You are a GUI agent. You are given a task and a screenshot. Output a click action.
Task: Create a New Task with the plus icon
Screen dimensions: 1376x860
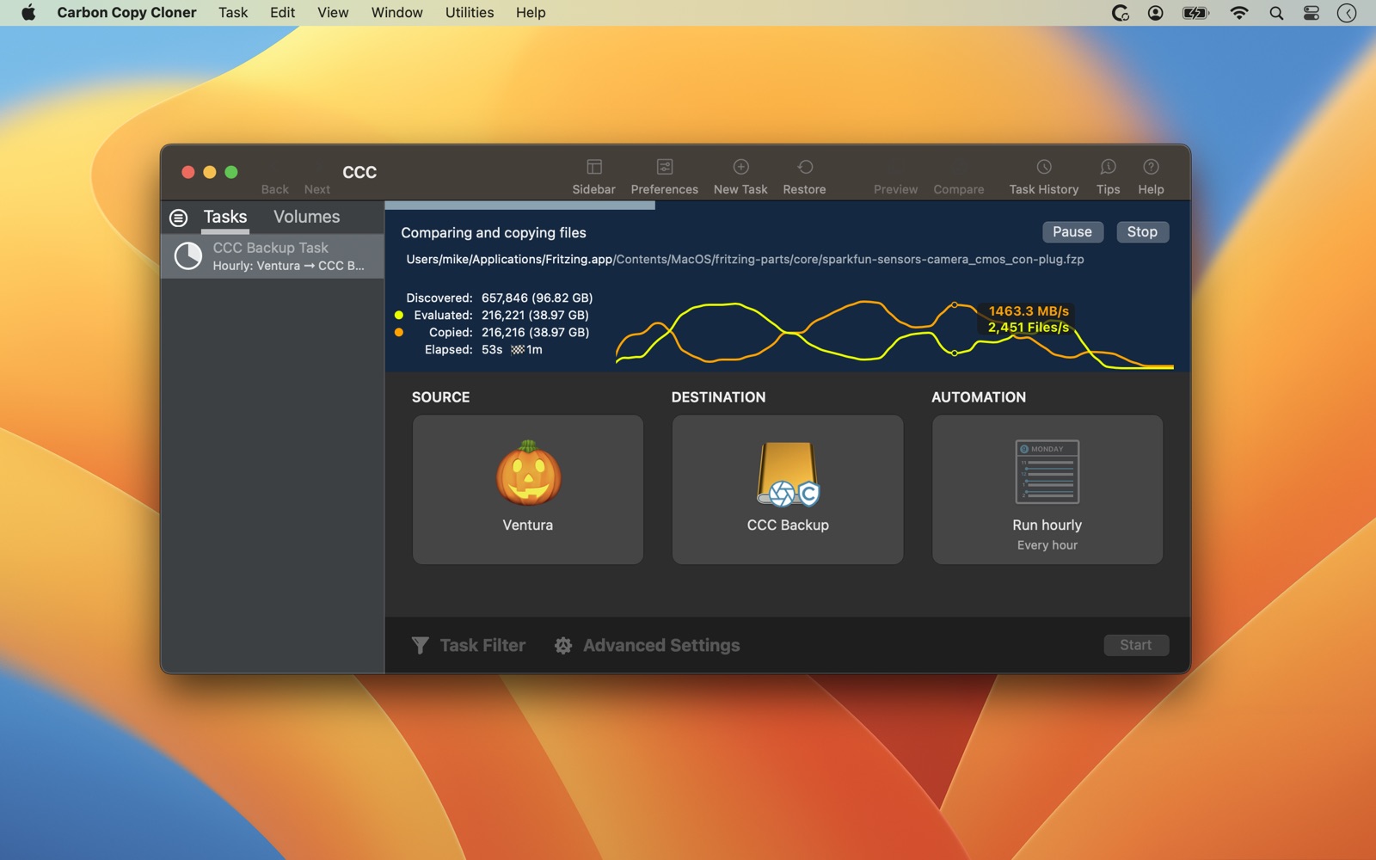740,167
